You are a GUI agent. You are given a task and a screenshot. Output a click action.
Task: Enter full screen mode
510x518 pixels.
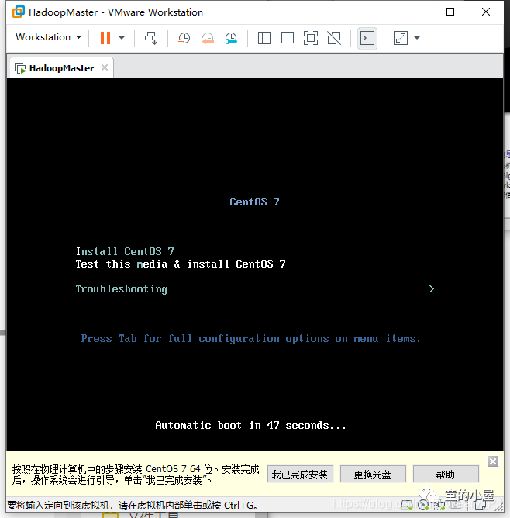pos(311,38)
